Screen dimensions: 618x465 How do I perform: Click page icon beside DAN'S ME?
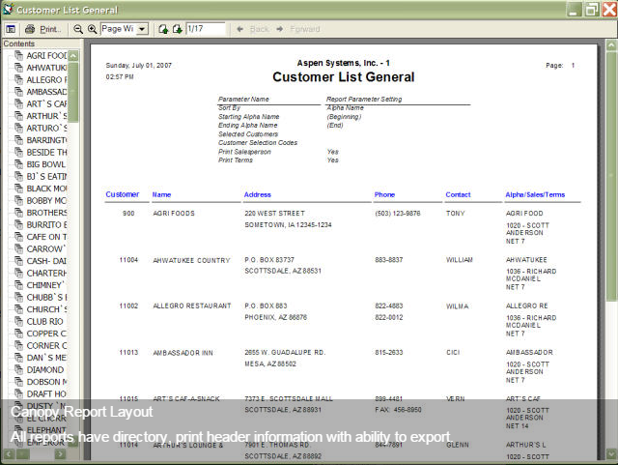point(18,358)
